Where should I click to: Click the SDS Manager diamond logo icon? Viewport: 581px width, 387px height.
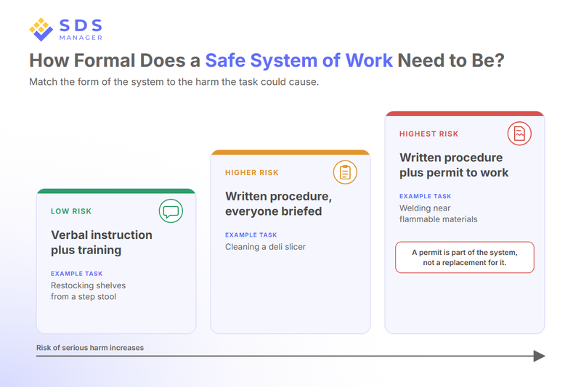(41, 29)
